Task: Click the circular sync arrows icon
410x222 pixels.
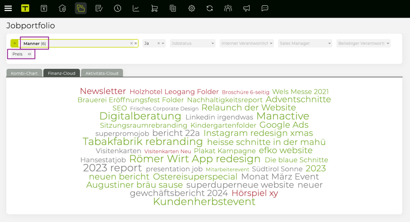Action: point(210,8)
